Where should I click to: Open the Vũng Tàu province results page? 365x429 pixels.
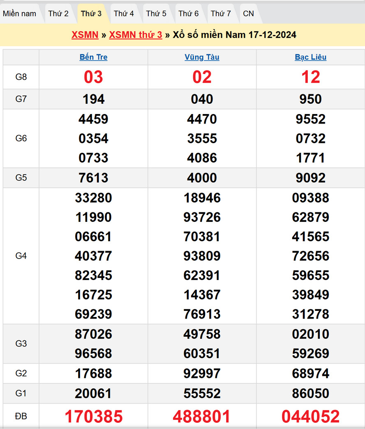[x=202, y=57]
